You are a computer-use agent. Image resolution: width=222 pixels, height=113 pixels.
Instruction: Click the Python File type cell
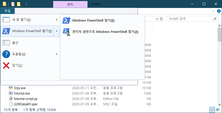(x=111, y=99)
